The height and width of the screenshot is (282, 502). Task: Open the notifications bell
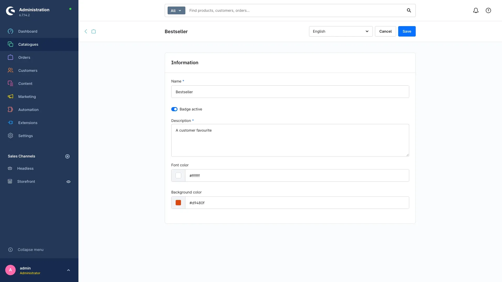point(476,10)
